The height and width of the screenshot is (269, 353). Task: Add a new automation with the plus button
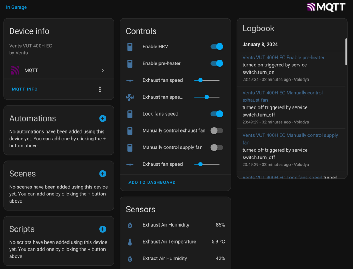[102, 118]
